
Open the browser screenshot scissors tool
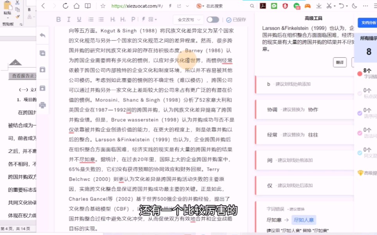click(x=329, y=6)
